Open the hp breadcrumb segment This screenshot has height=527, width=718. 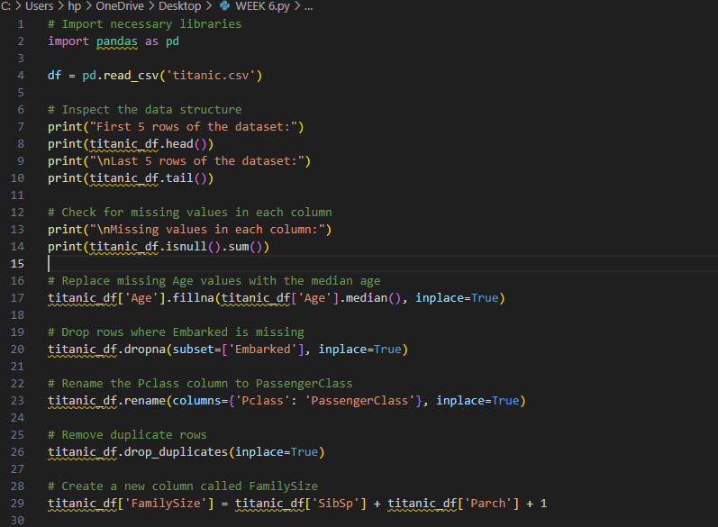click(75, 6)
